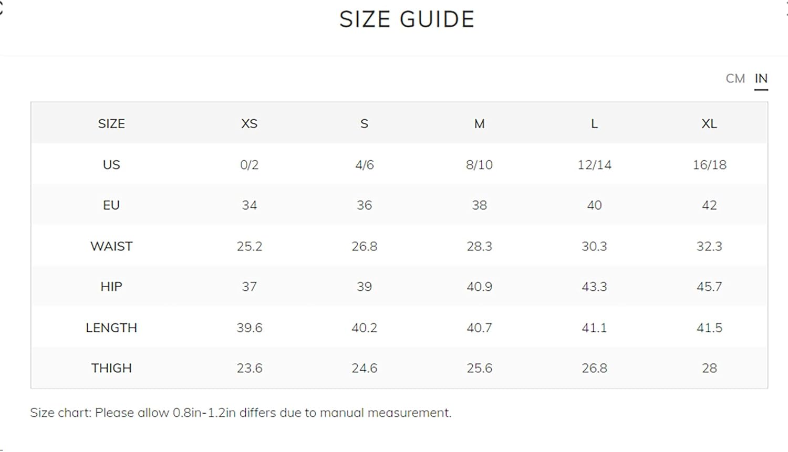Click the HIP row label

111,287
